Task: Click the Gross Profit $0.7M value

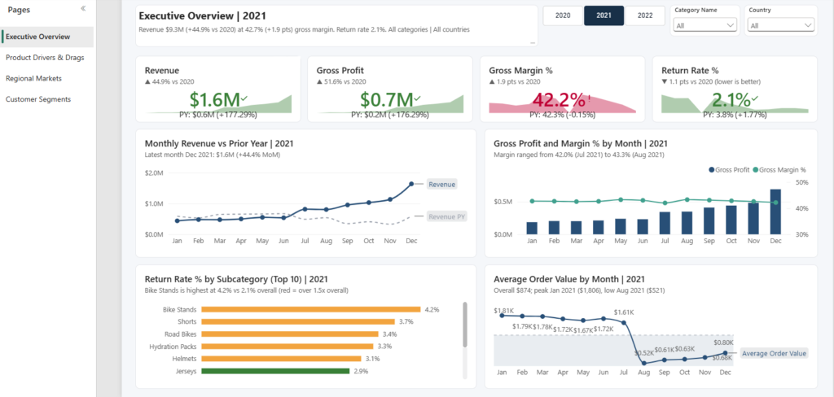Action: pyautogui.click(x=387, y=100)
